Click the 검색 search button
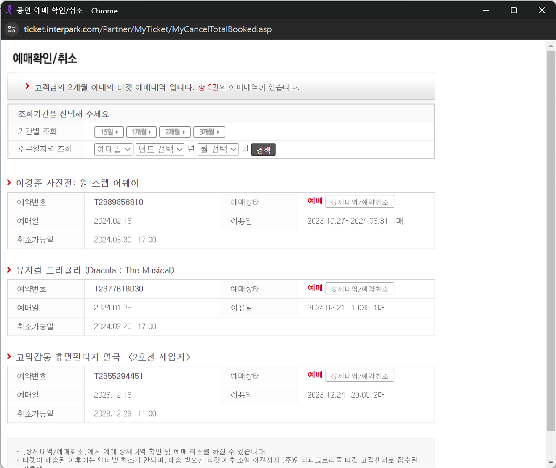Image resolution: width=556 pixels, height=468 pixels. [264, 150]
